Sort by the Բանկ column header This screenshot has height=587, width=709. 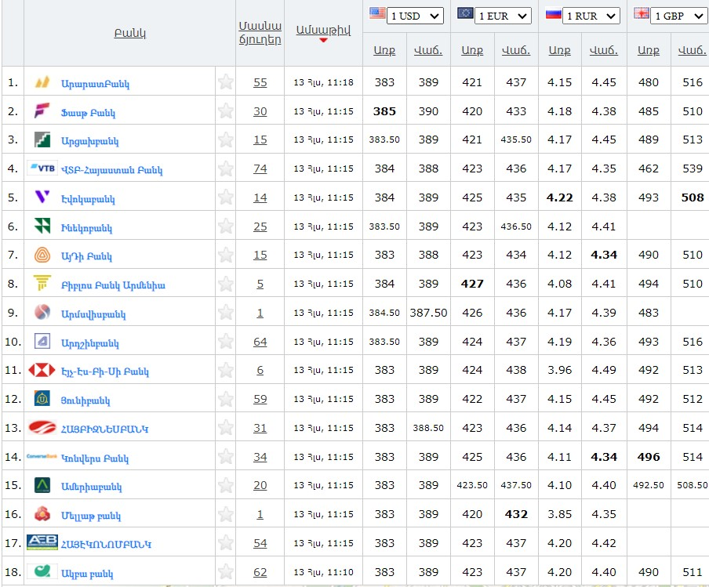(x=129, y=33)
